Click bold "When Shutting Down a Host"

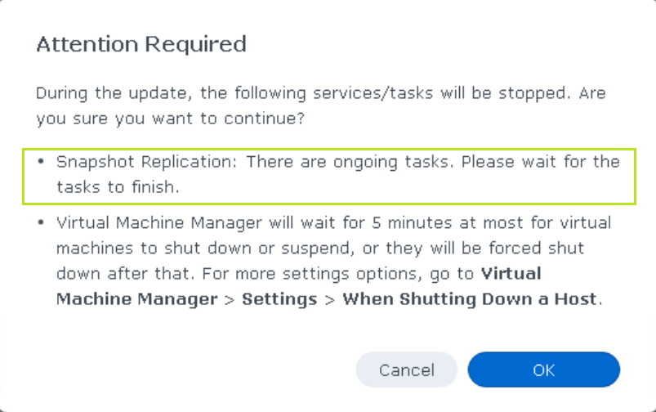point(470,298)
